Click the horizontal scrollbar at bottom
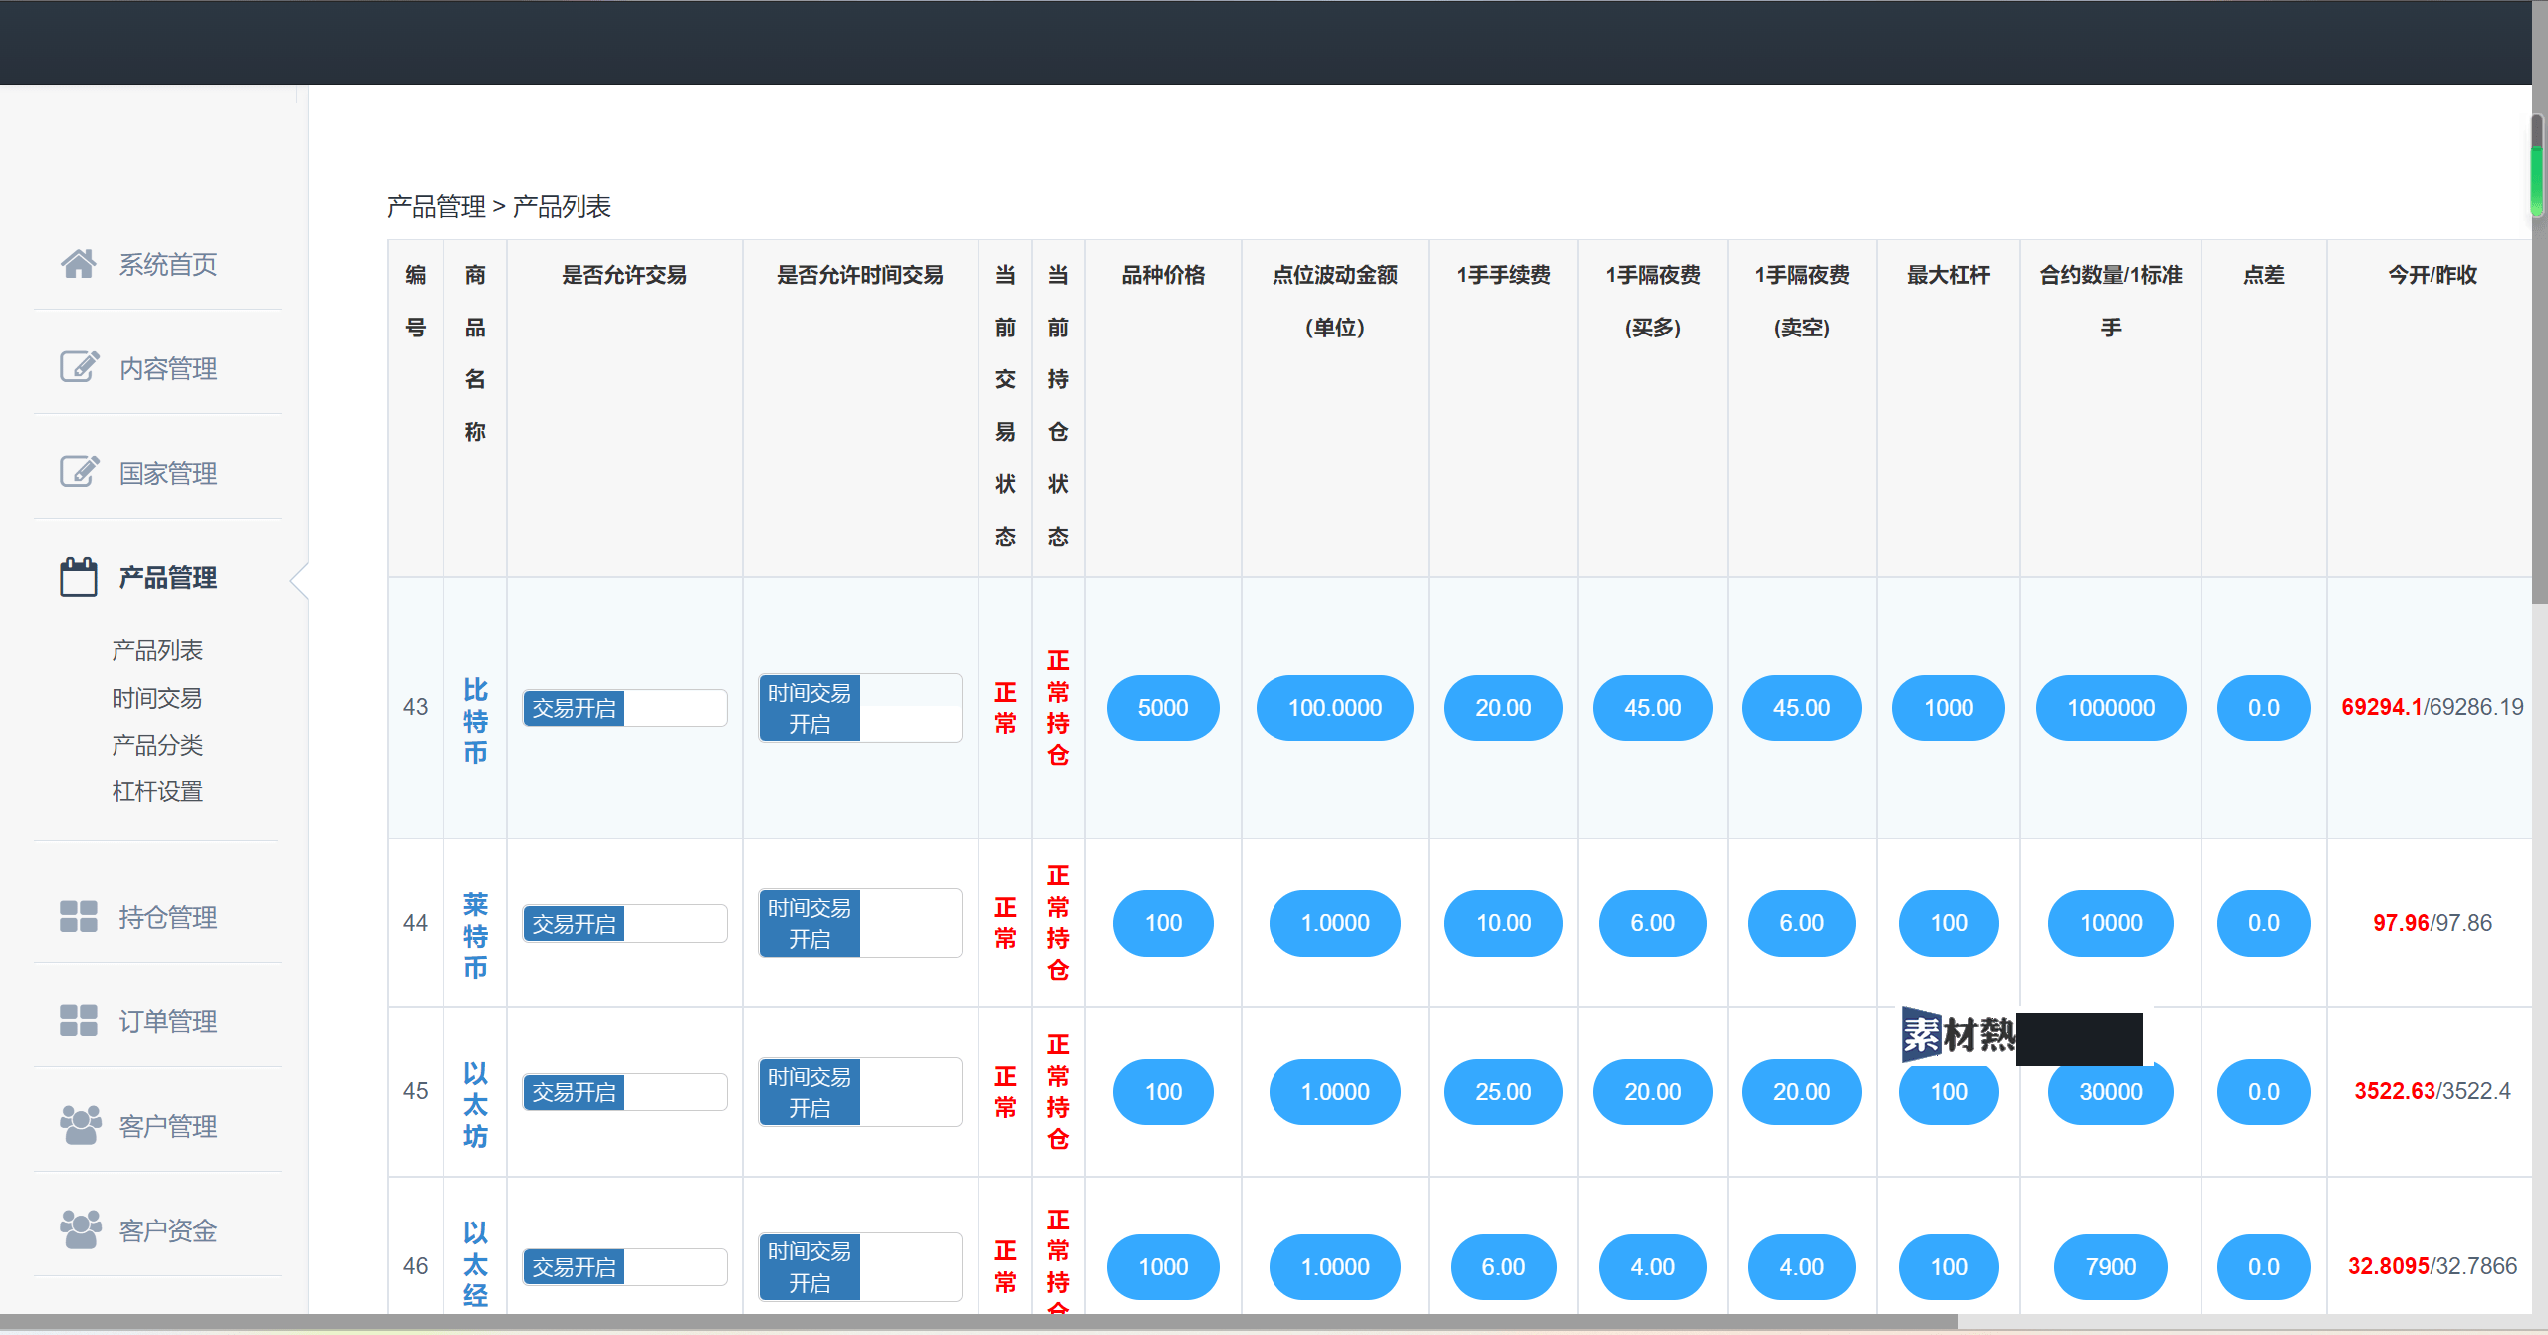Screen dimensions: 2548x1335 (978, 1322)
